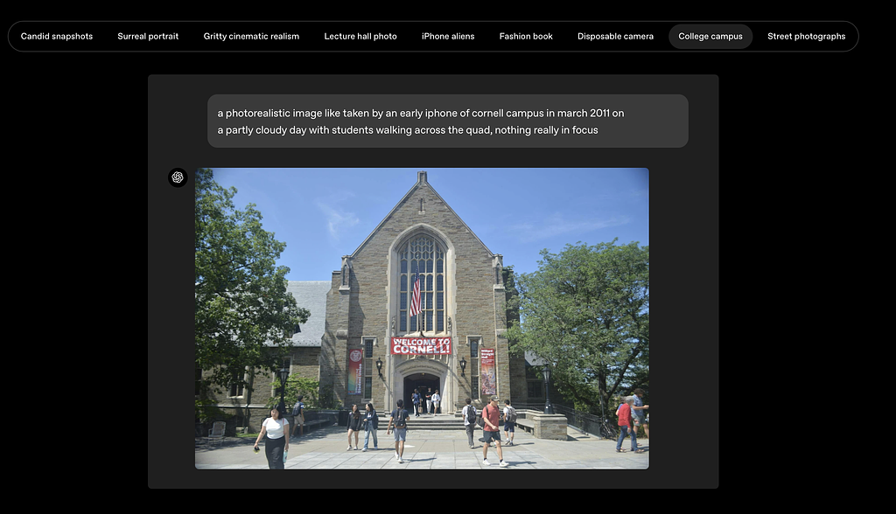
Task: Click the rainbow vertical banner left of the entrance
Action: (x=355, y=372)
